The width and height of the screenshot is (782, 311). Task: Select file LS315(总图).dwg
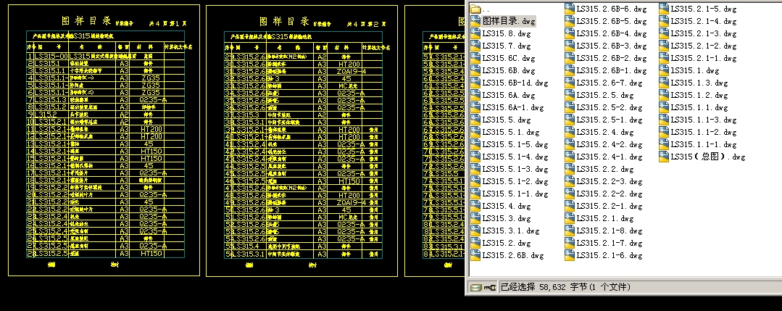(x=702, y=157)
